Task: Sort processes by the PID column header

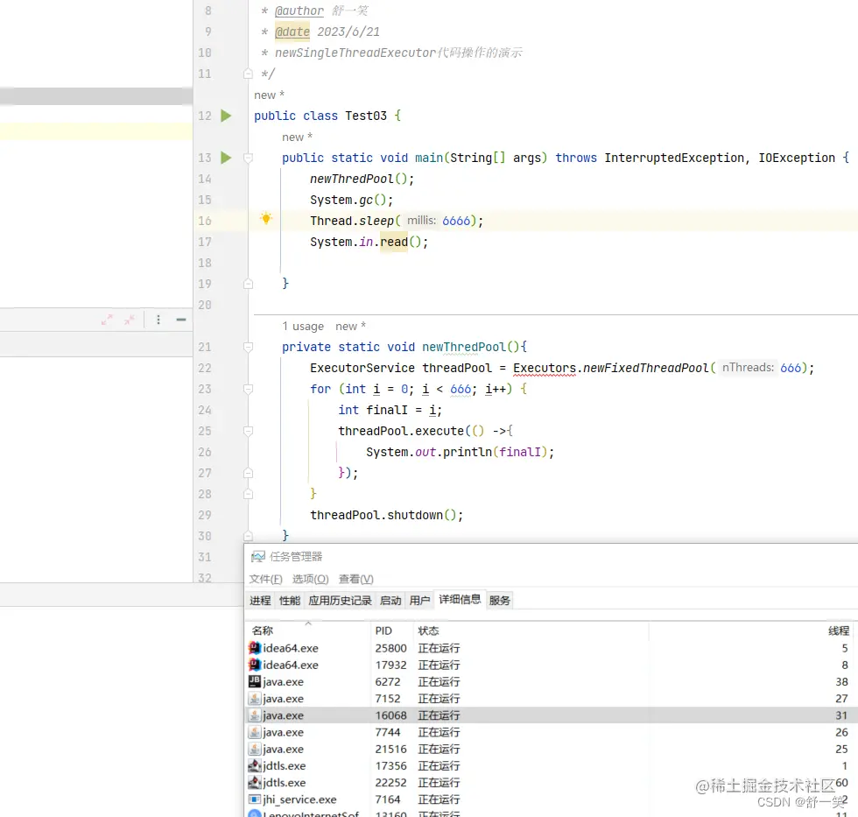Action: tap(392, 630)
